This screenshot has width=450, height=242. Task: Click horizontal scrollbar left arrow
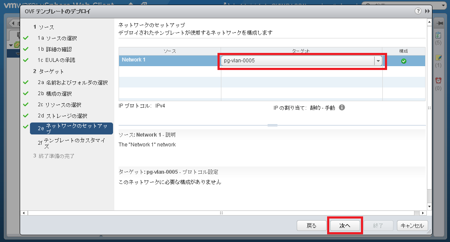pyautogui.click(x=24, y=213)
